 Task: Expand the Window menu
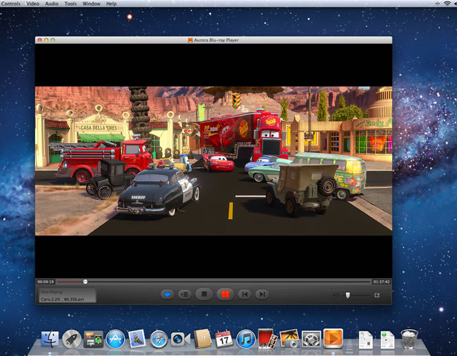click(x=90, y=4)
